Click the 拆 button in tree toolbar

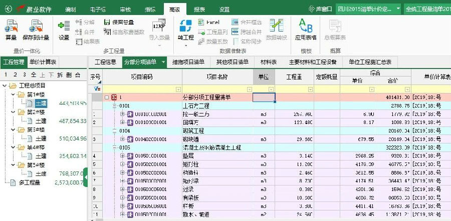pyautogui.click(x=59, y=75)
